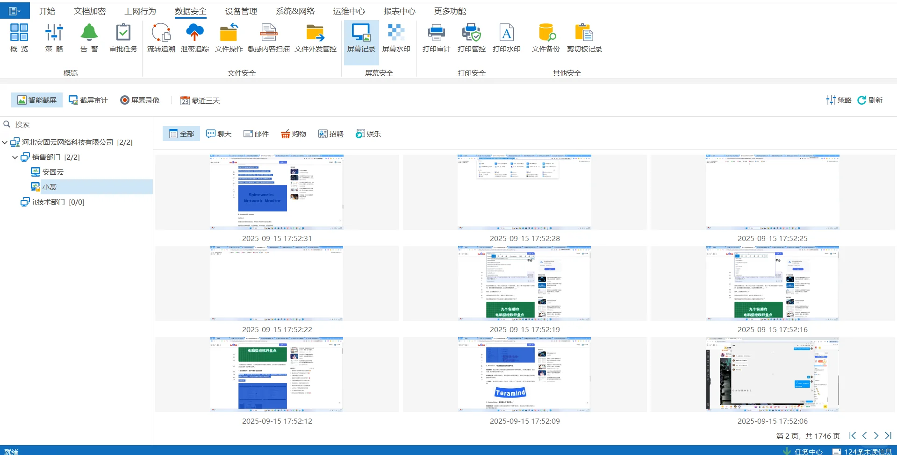Filter screenshots by 全部
897x455 pixels.
[181, 134]
